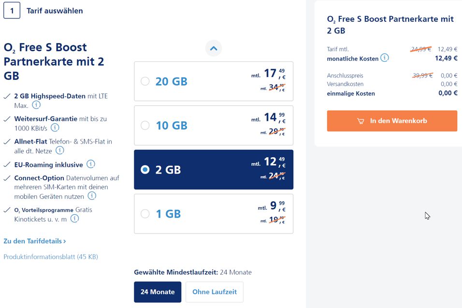Add tariff with In den Warenkorb
This screenshot has height=308, width=462.
click(x=392, y=121)
